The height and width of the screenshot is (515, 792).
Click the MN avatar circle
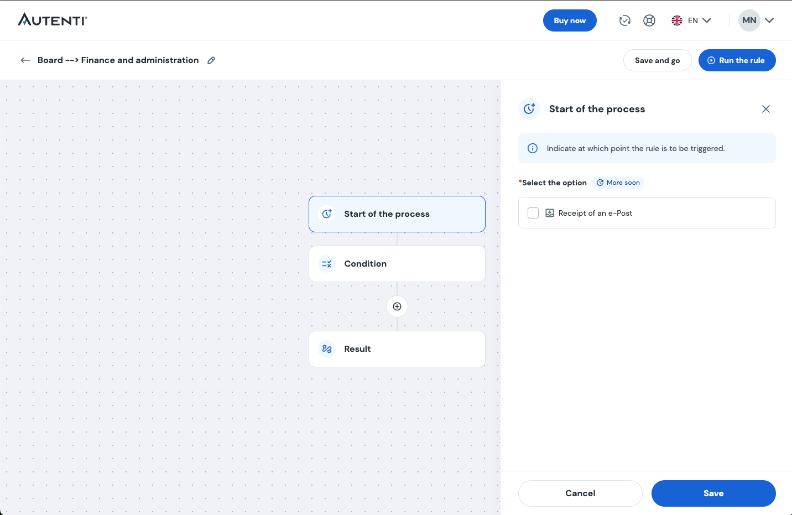[749, 20]
